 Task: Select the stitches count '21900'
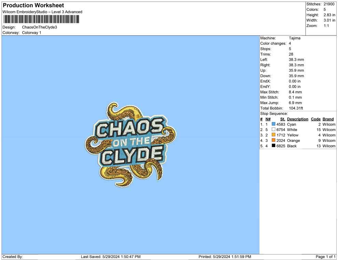[x=329, y=4]
